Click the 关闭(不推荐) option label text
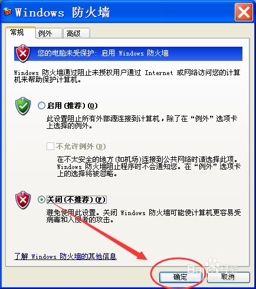 click(x=77, y=200)
